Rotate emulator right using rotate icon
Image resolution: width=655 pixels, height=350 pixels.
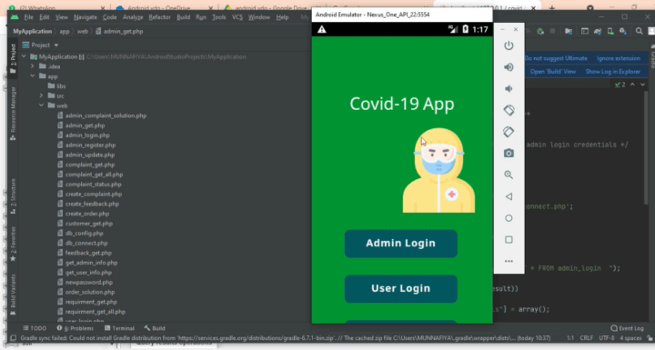(x=509, y=132)
